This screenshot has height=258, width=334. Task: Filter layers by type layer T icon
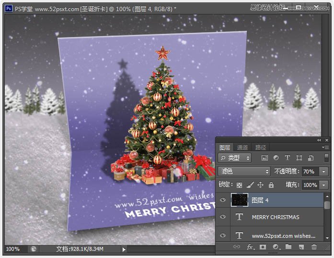pos(288,158)
